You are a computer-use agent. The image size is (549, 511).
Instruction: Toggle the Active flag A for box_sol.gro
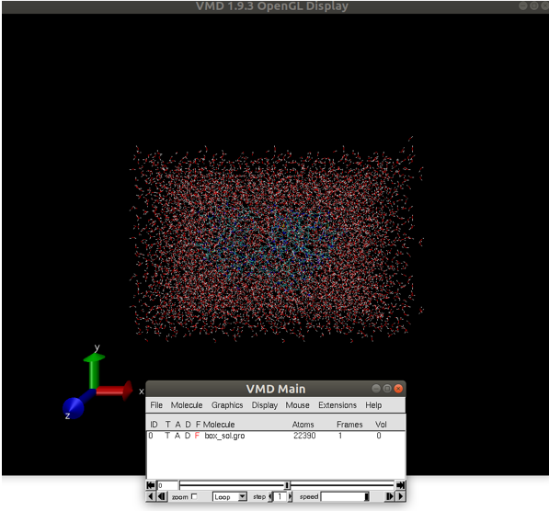coord(177,436)
